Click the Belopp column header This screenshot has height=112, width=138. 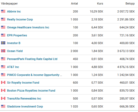point(130,3)
